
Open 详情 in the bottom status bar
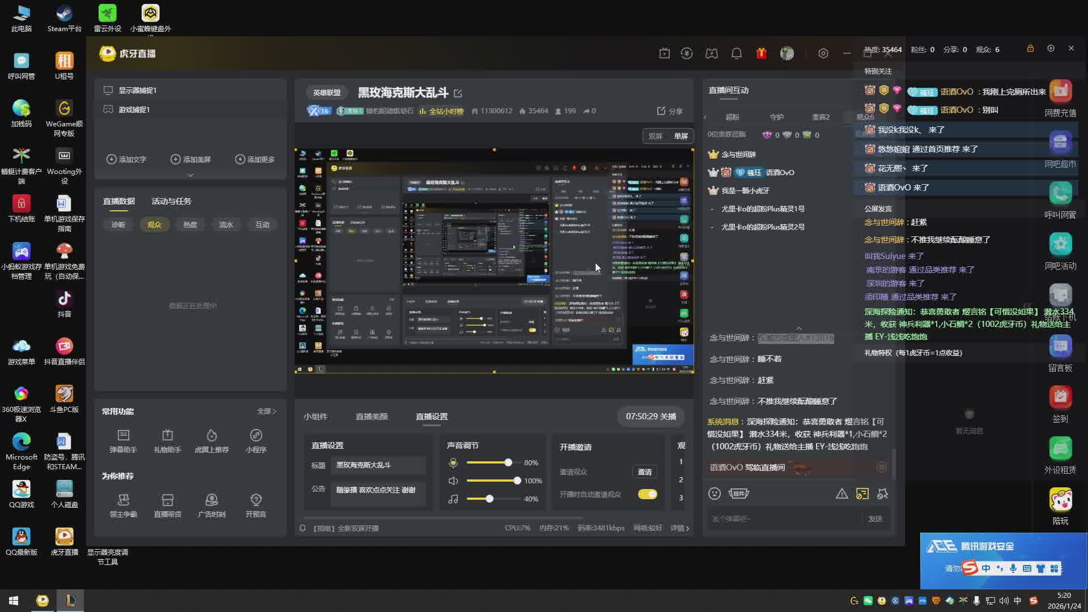click(x=678, y=528)
